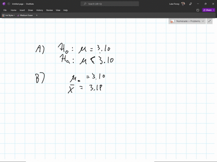The image size is (217, 162).
Task: Minimize the OneNote window
Action: point(198,4)
